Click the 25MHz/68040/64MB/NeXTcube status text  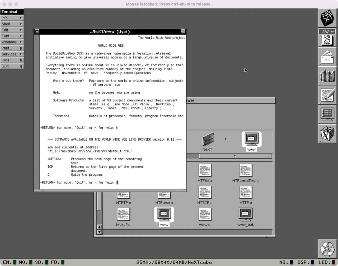(174, 262)
